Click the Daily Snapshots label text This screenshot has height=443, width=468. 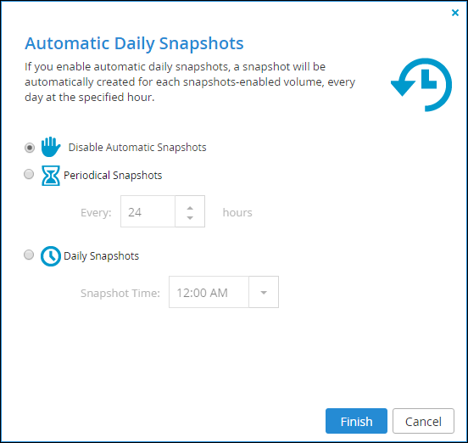[x=101, y=256]
